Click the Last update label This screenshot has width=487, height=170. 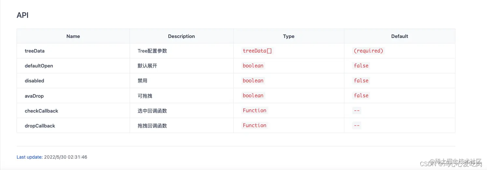point(30,157)
